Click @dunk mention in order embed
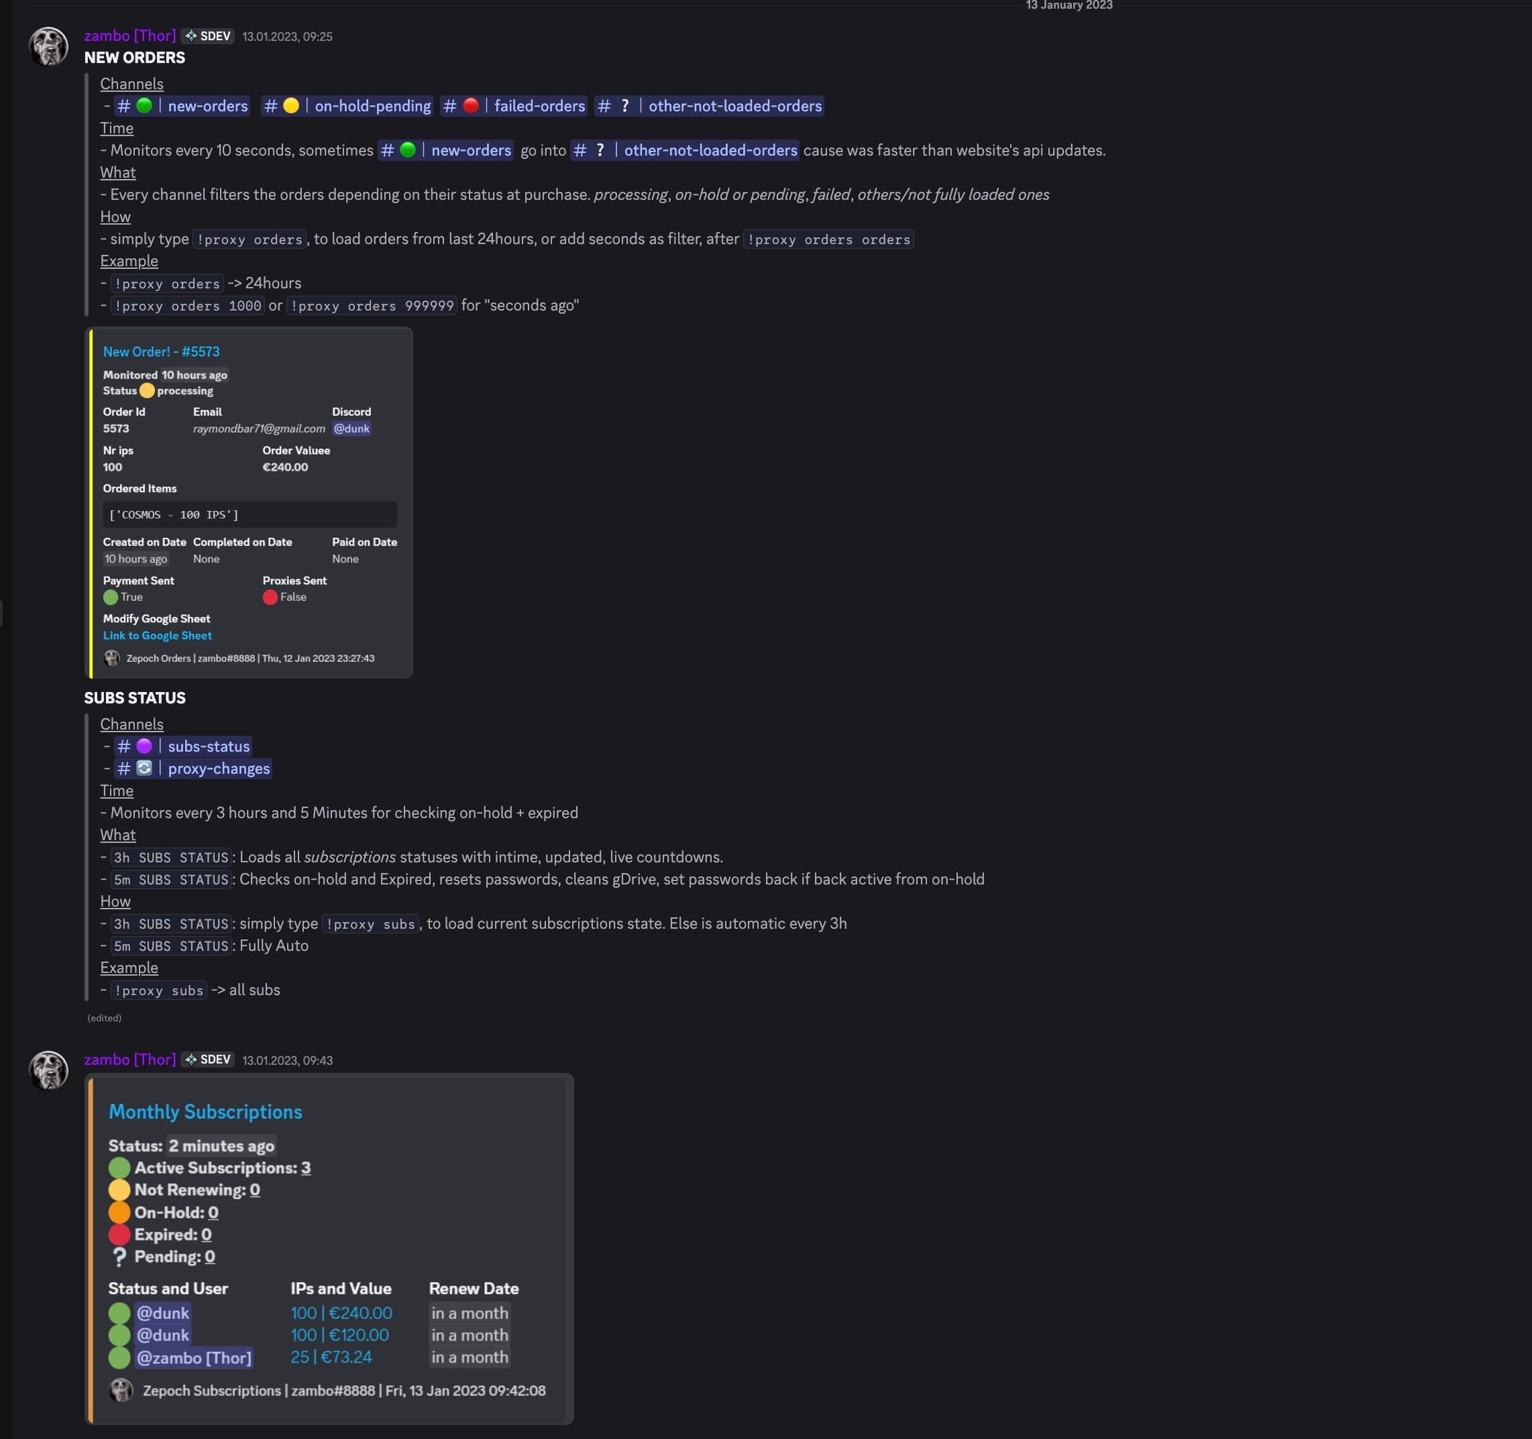 click(351, 428)
